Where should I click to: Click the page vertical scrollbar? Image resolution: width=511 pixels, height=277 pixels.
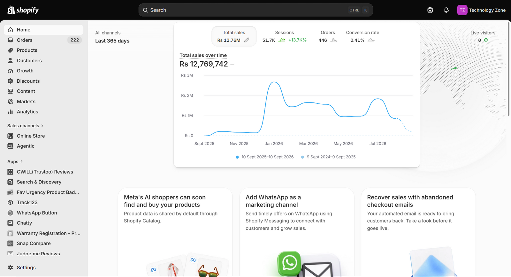(x=509, y=69)
